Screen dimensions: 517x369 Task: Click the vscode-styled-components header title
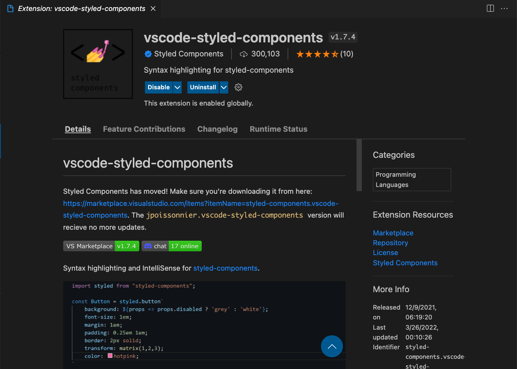pyautogui.click(x=233, y=37)
